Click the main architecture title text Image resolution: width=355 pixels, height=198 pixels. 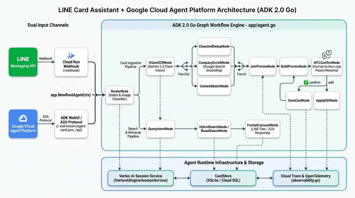pos(177,10)
